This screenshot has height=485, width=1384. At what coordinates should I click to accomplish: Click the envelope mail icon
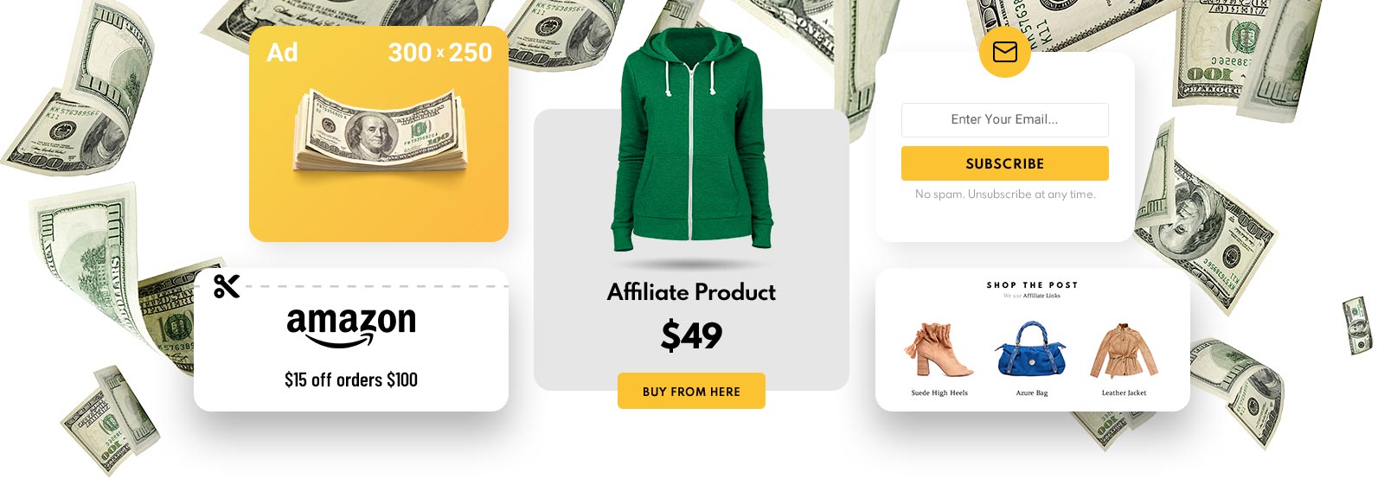[x=1004, y=53]
